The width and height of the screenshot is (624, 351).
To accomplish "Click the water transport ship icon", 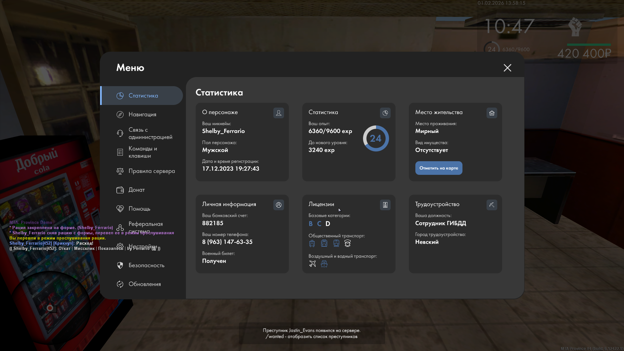I will tap(324, 264).
